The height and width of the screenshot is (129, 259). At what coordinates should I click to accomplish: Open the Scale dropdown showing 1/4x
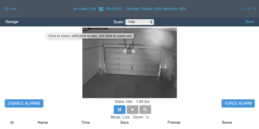pos(139,22)
